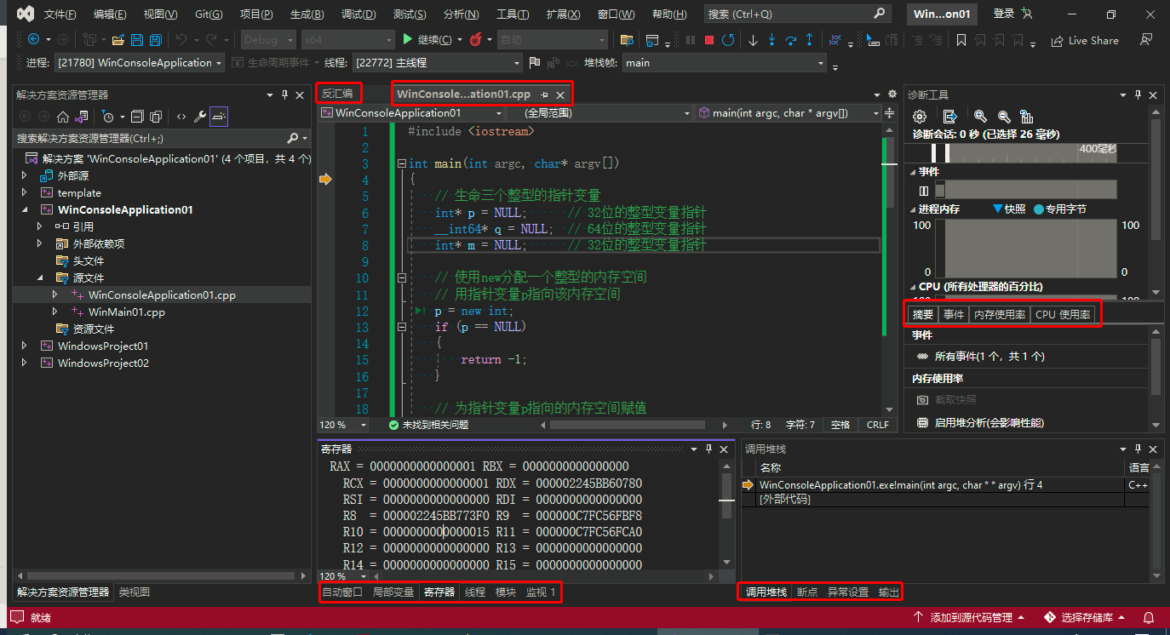The width and height of the screenshot is (1170, 635).
Task: Toggle preview selected items in Solution Explorer
Action: [219, 117]
